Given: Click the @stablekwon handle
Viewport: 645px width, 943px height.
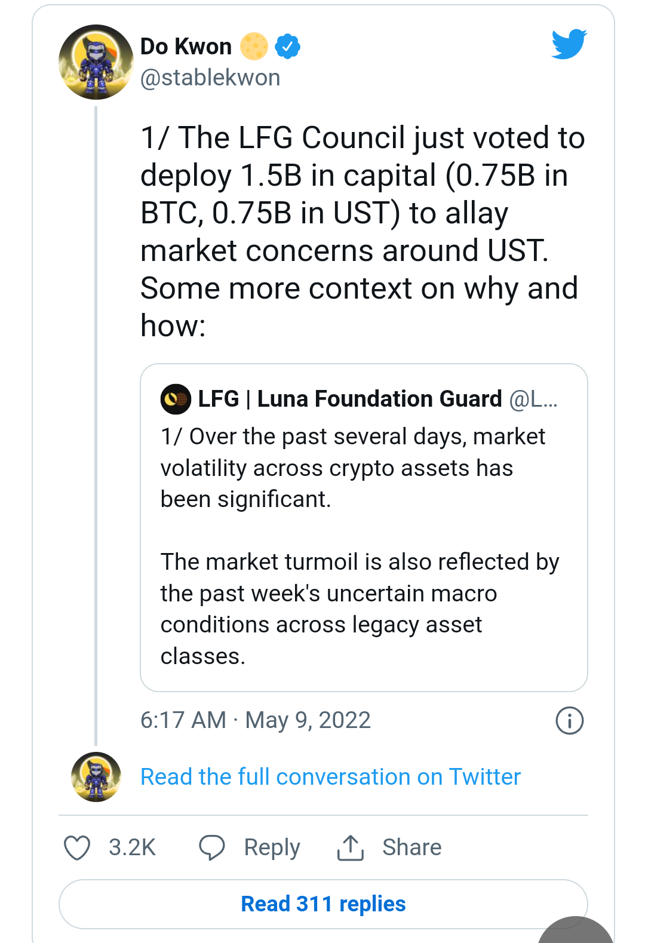Looking at the screenshot, I should (x=210, y=77).
